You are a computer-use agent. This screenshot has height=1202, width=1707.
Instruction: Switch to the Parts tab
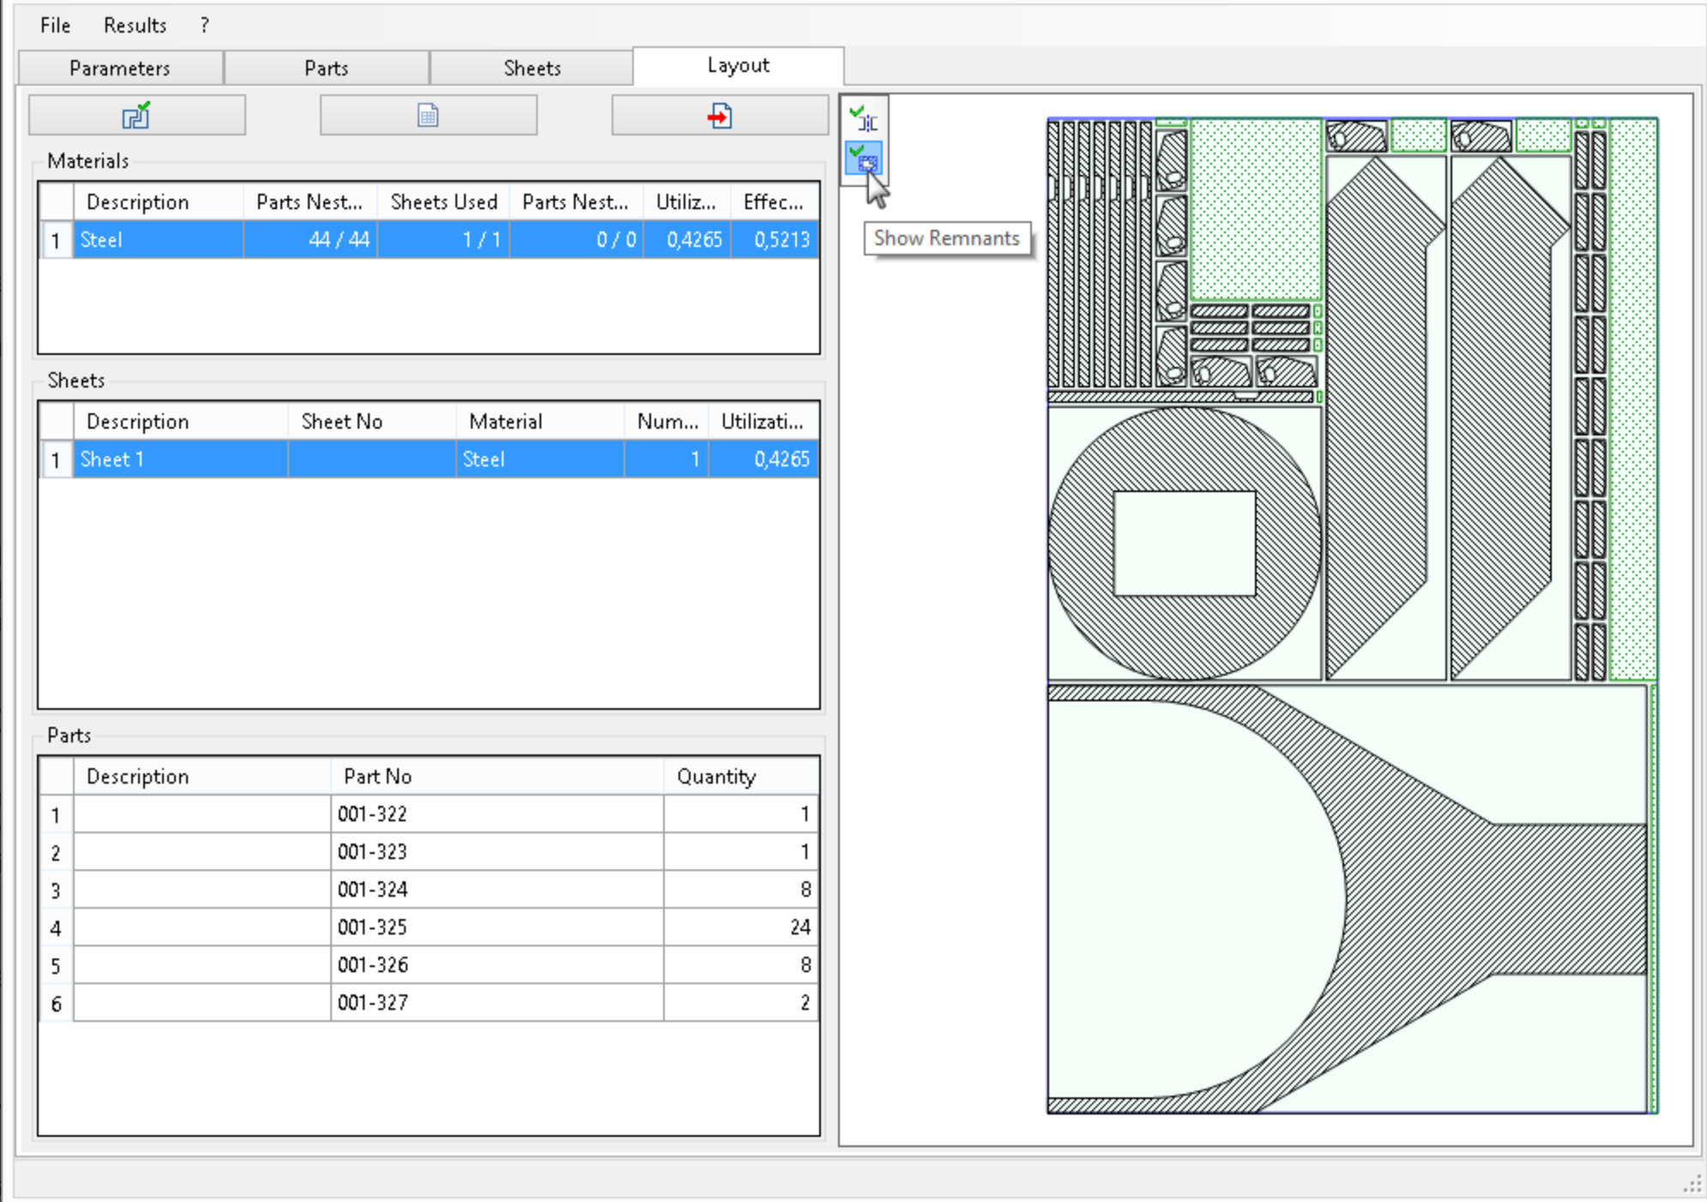click(326, 68)
